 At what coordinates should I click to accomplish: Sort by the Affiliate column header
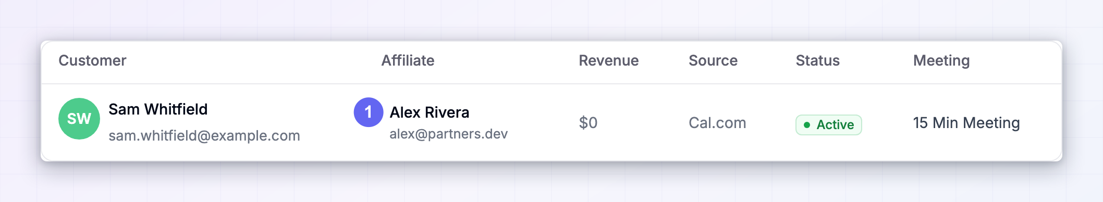click(x=408, y=60)
